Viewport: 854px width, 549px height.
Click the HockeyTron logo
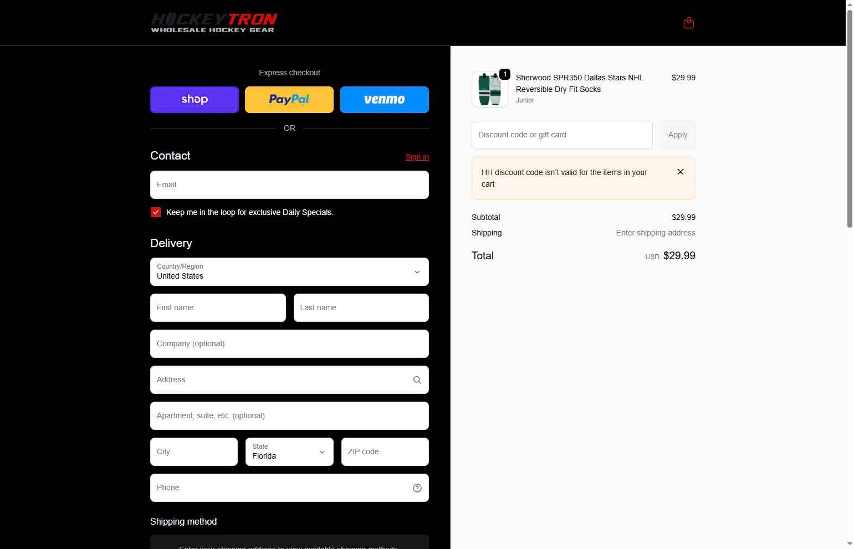(214, 23)
